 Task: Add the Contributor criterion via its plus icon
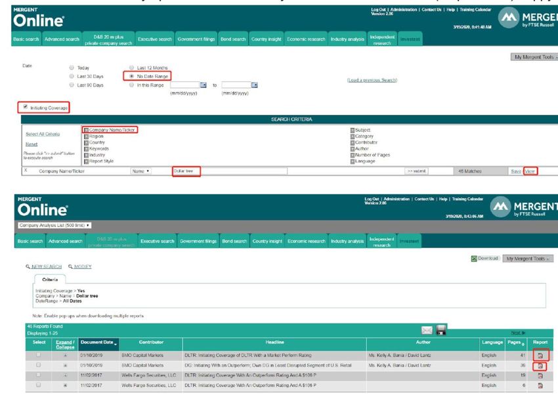[353, 142]
